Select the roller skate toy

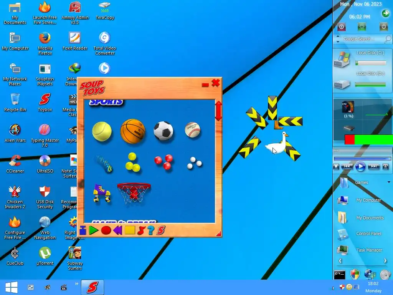101,193
